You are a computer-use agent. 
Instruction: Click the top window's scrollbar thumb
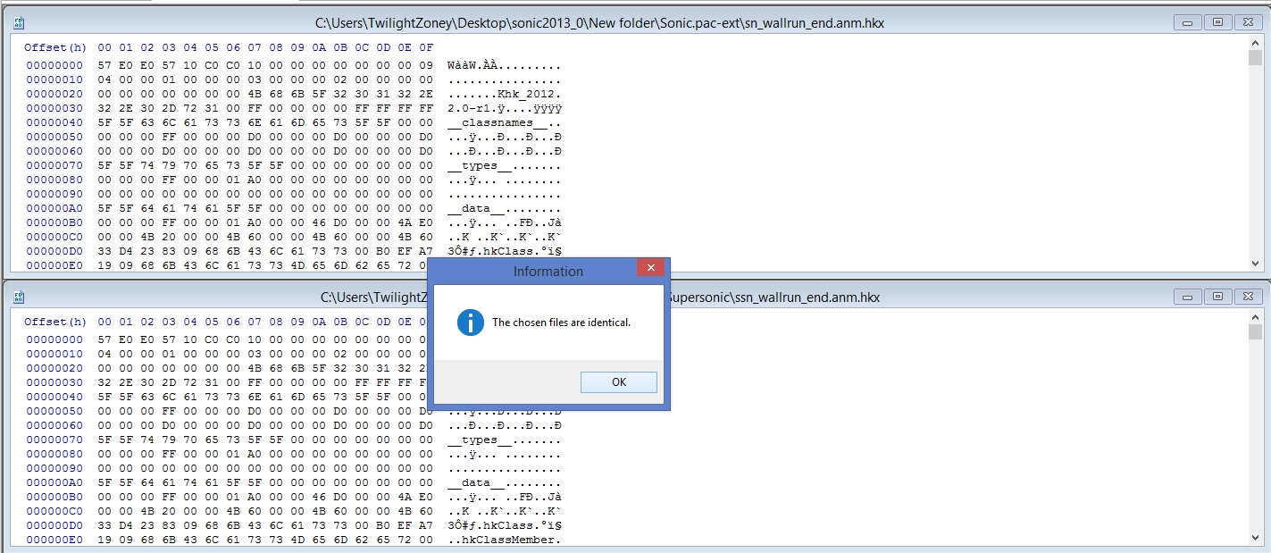point(1255,59)
